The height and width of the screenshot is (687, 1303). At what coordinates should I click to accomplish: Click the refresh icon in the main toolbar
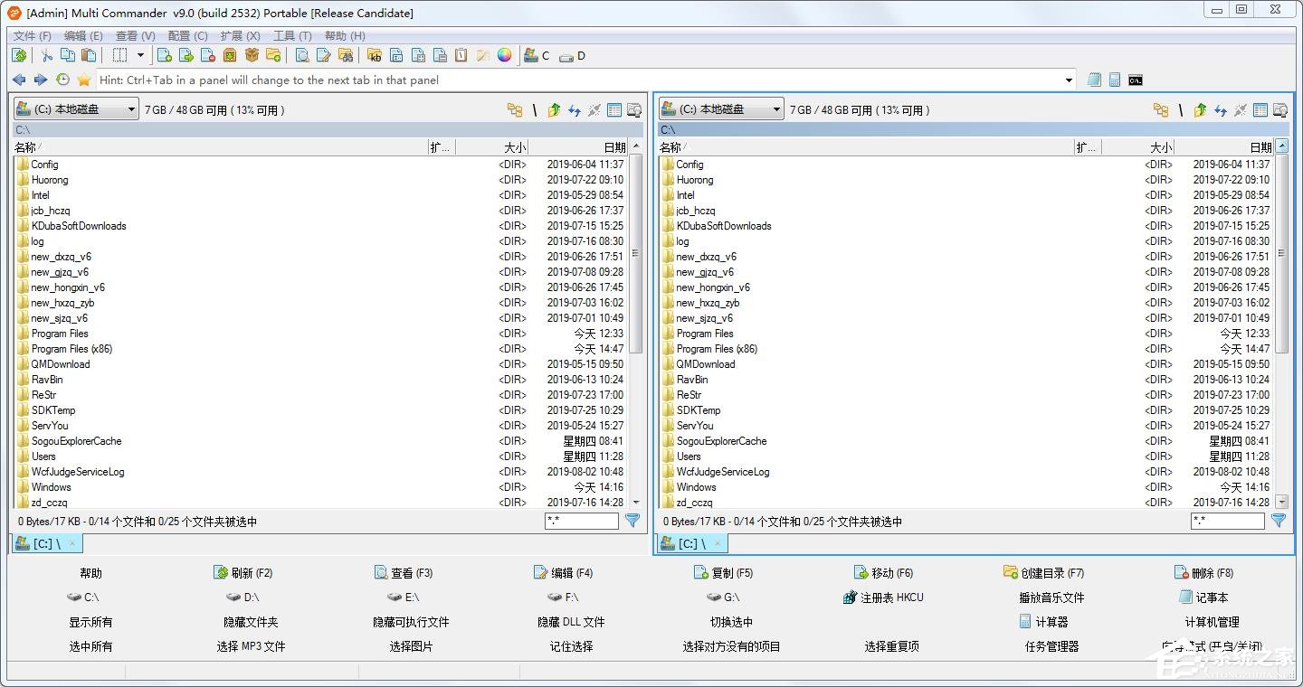point(19,55)
